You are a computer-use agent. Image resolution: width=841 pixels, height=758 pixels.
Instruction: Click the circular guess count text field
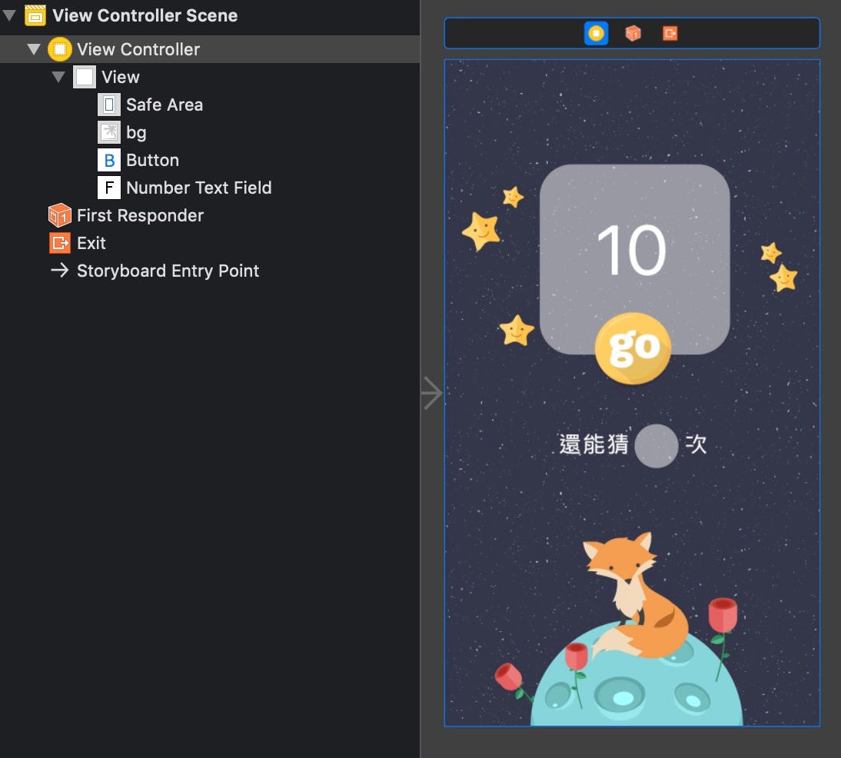pos(657,445)
